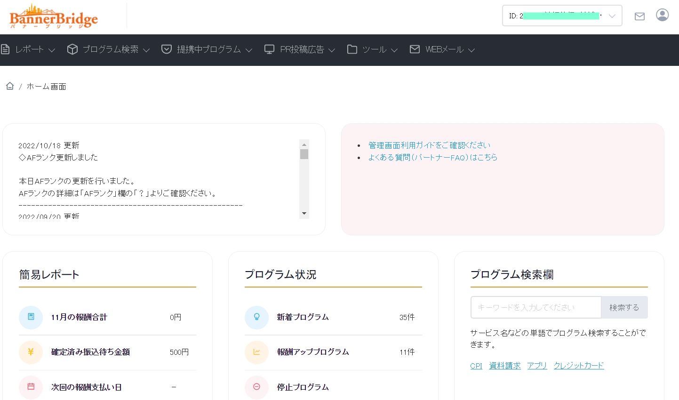
Task: Expand the 提携中プログラム menu chevron
Action: [249, 50]
